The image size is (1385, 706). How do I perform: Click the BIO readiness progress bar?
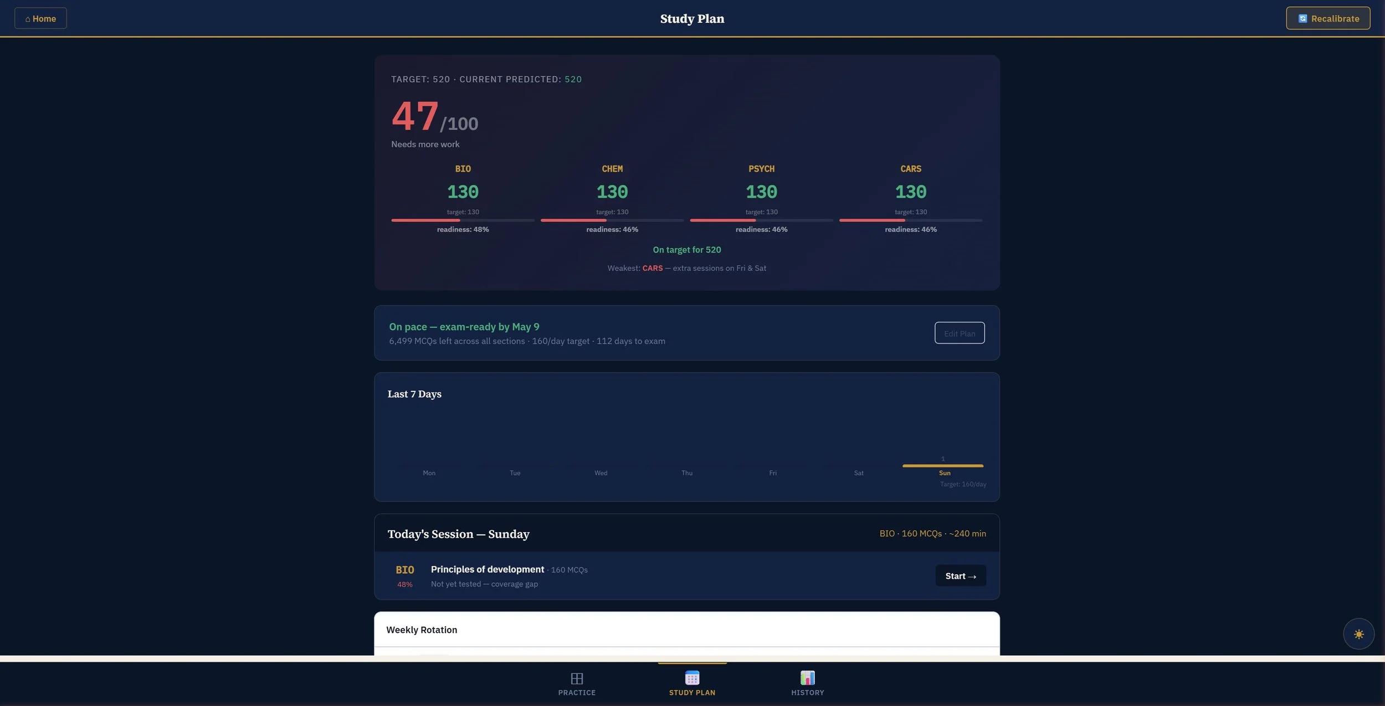(463, 220)
